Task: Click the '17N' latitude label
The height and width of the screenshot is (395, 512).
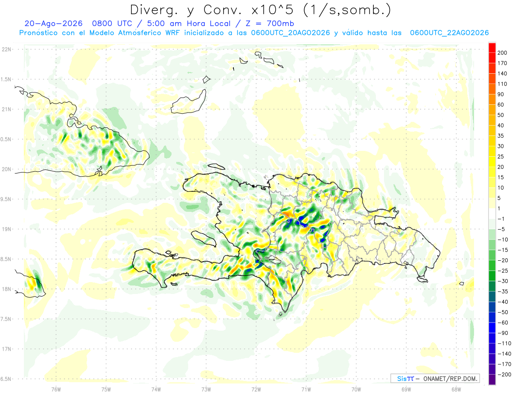Action: coord(6,349)
